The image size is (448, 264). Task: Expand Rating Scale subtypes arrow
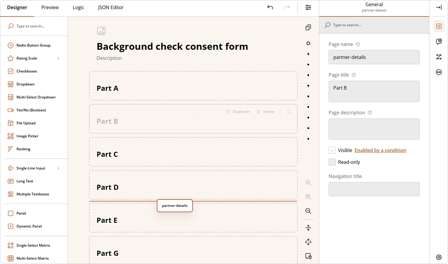click(58, 58)
